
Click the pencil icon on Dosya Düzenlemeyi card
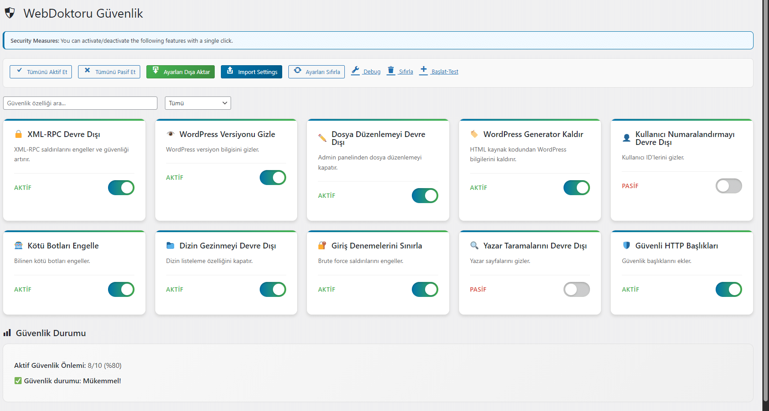point(322,138)
